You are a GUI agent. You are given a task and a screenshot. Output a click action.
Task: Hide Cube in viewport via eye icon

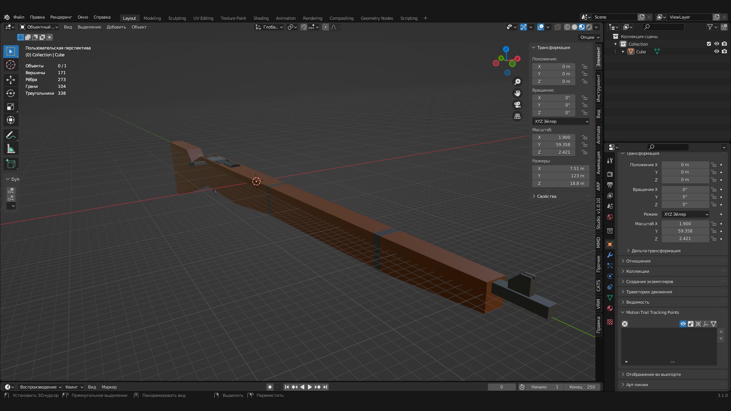(x=717, y=51)
